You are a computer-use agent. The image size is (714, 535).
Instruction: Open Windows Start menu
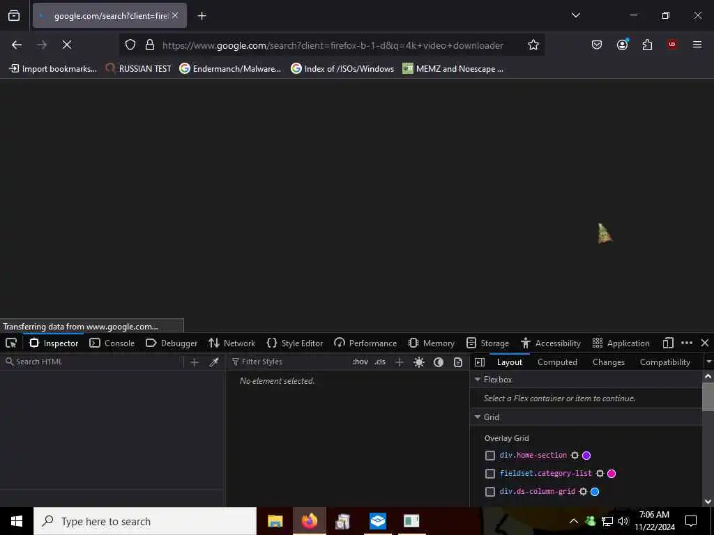tap(17, 521)
